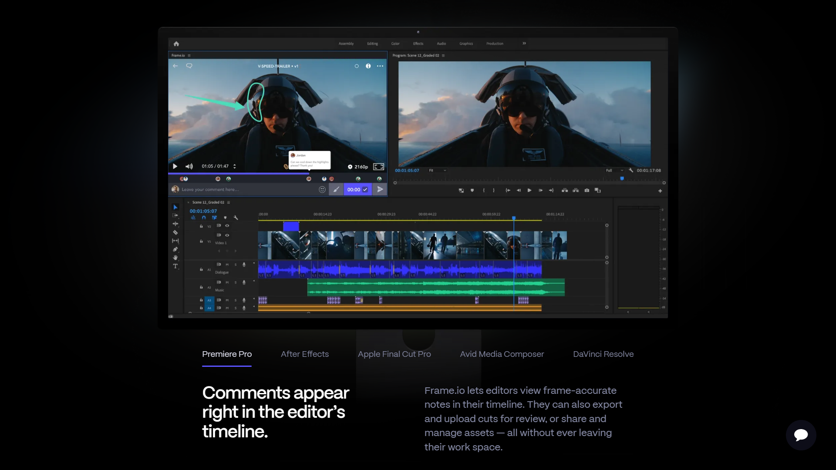Toggle V2 track output eye icon

pos(227,225)
